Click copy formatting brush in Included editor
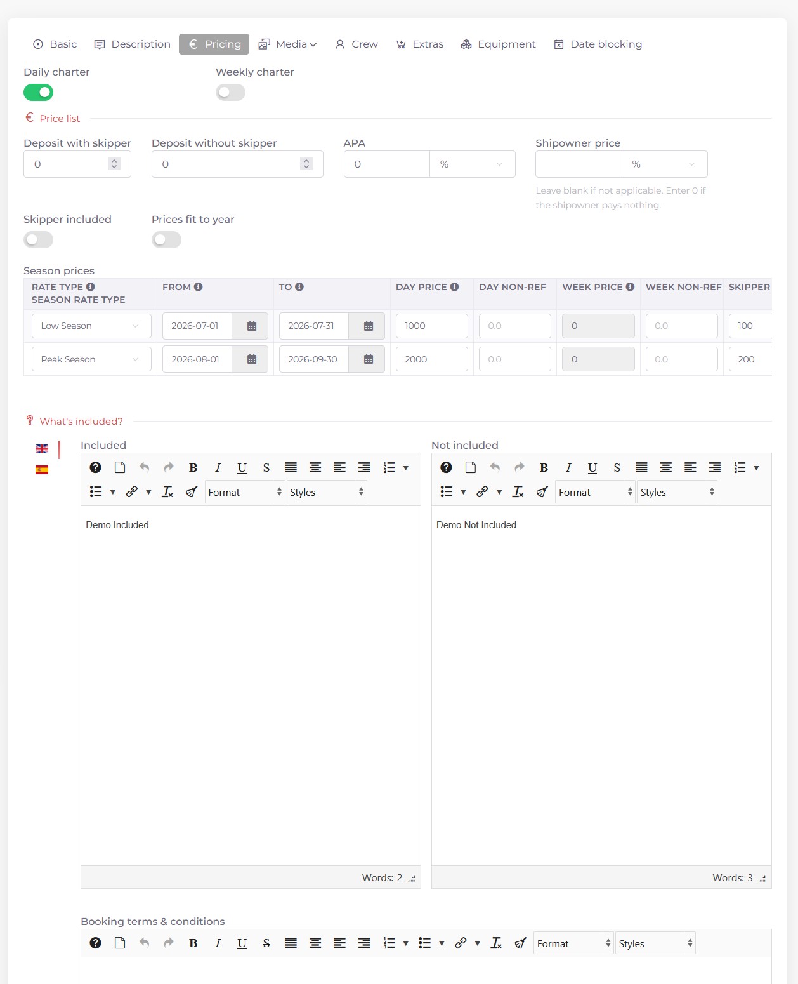The width and height of the screenshot is (798, 984). (192, 492)
